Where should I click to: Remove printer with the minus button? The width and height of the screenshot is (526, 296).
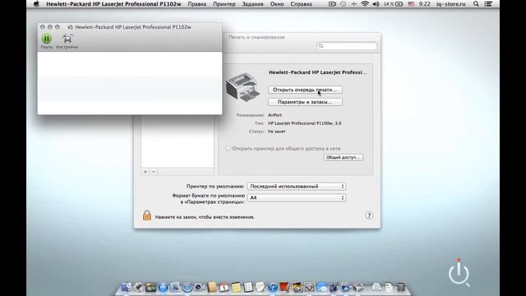click(154, 172)
